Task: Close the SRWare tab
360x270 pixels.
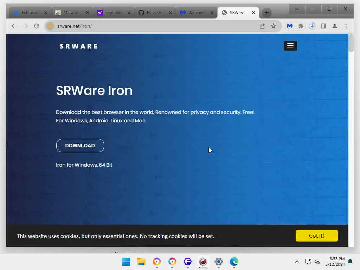Action: [253, 13]
